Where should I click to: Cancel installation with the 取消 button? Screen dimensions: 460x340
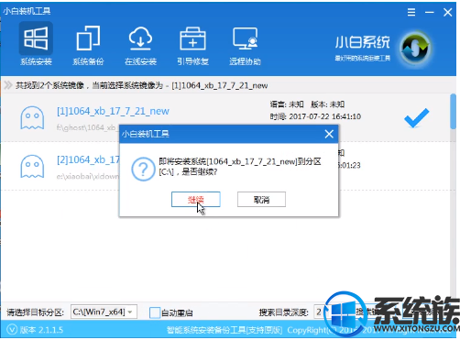click(x=261, y=200)
